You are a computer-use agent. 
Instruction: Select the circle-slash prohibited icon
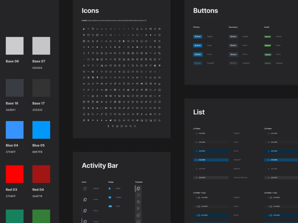tap(159, 35)
